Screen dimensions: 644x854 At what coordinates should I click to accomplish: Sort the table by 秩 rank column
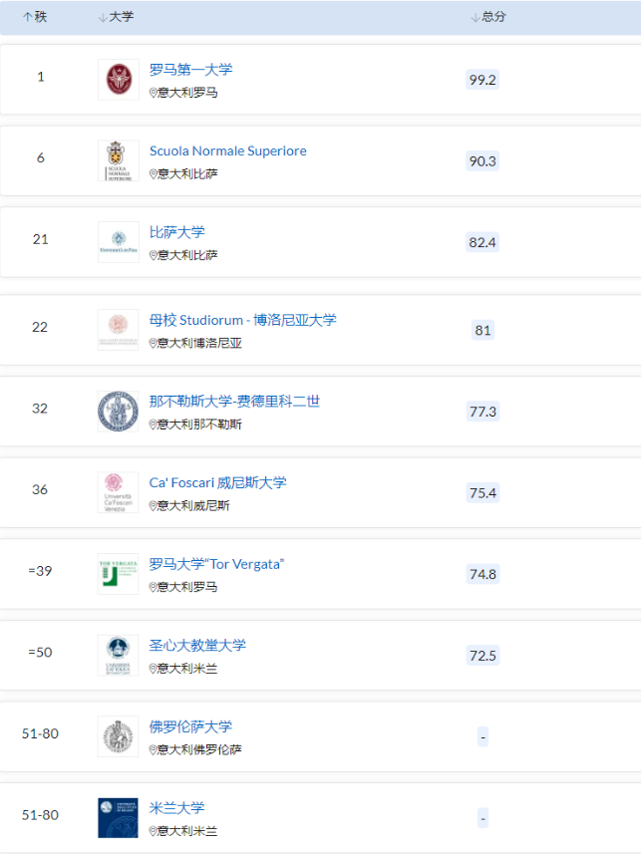coord(35,18)
